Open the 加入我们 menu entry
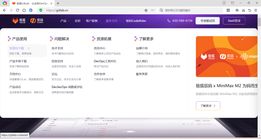 pos(142,61)
